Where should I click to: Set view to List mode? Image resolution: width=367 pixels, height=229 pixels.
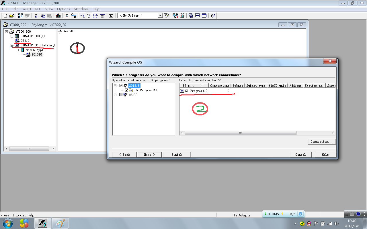96,15
